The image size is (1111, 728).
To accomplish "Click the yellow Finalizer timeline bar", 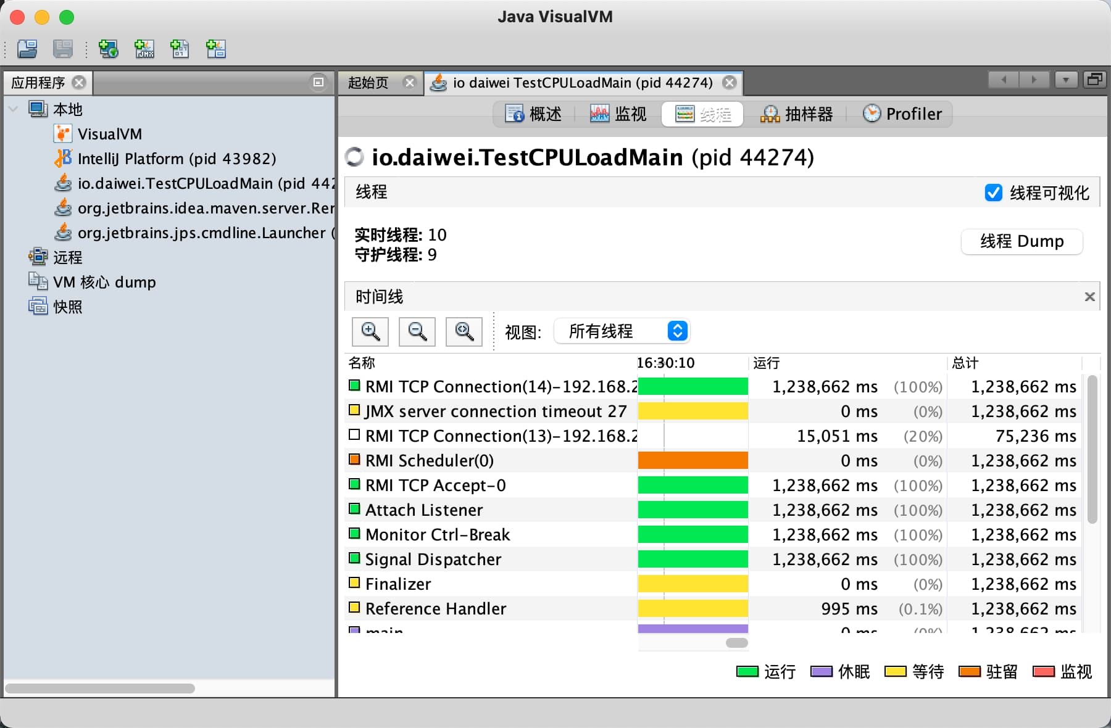I will point(693,584).
